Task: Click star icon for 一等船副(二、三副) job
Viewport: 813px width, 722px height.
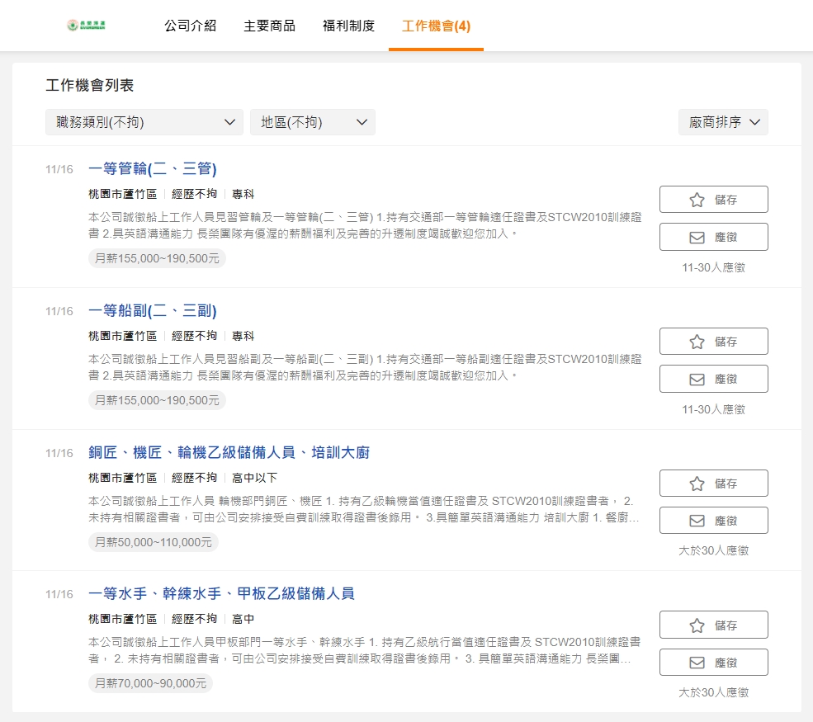Action: pyautogui.click(x=697, y=342)
